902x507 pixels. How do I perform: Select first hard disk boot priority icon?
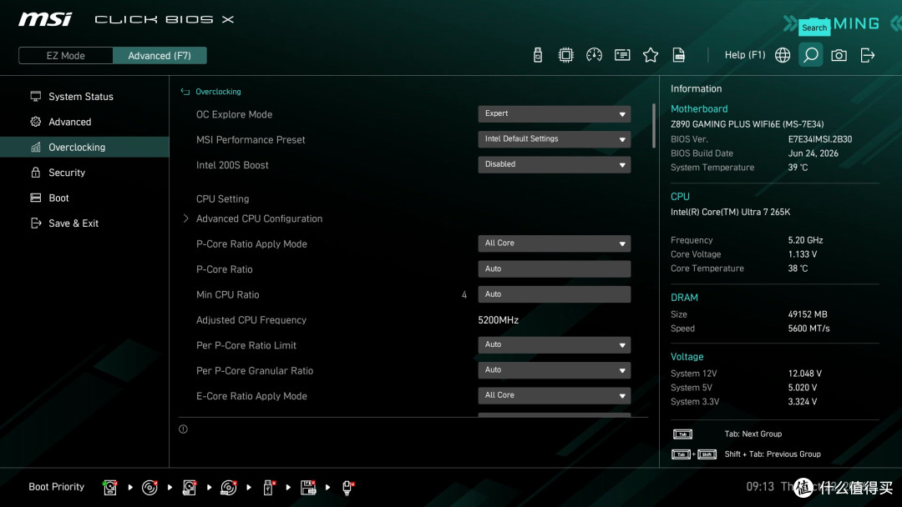(x=110, y=488)
